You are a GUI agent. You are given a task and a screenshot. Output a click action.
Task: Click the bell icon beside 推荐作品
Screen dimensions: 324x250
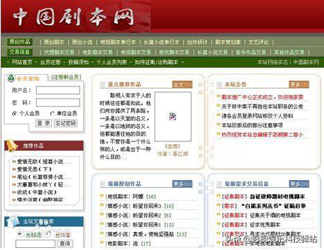(12, 145)
